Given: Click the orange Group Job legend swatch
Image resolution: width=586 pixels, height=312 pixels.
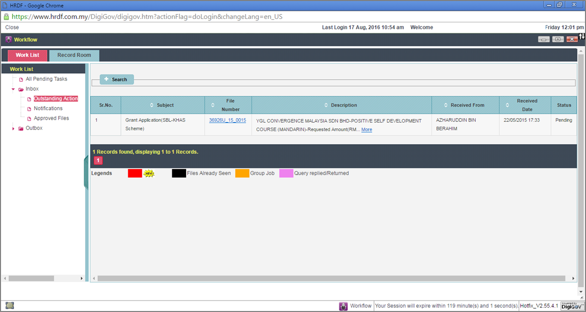Looking at the screenshot, I should (242, 173).
